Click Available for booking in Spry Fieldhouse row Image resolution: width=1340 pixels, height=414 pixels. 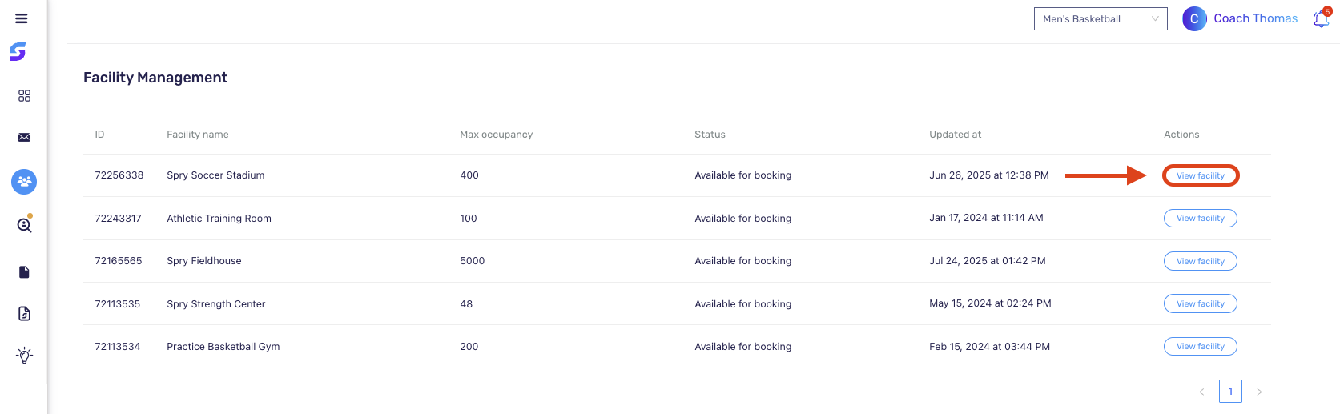[x=743, y=261]
